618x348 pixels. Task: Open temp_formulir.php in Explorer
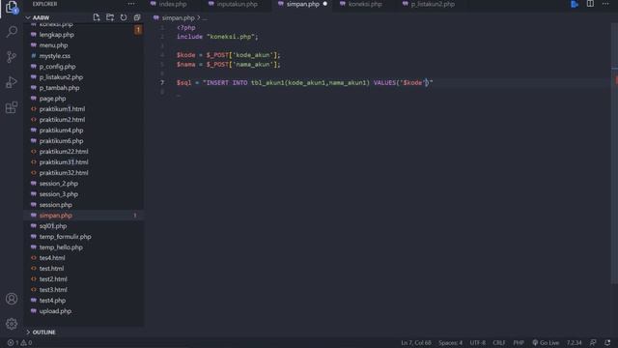65,237
